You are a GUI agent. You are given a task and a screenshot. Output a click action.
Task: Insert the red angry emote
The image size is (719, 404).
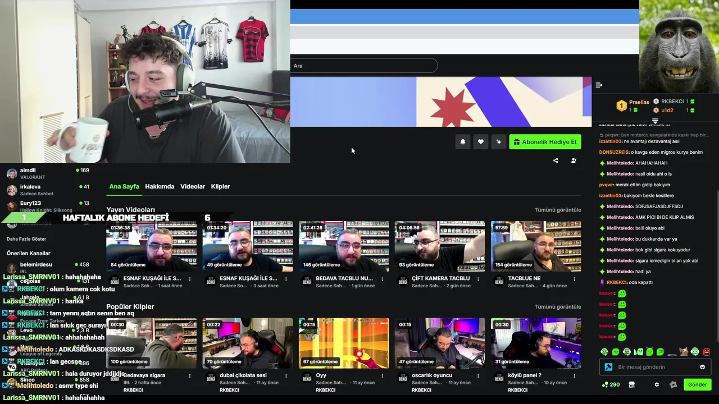click(706, 352)
